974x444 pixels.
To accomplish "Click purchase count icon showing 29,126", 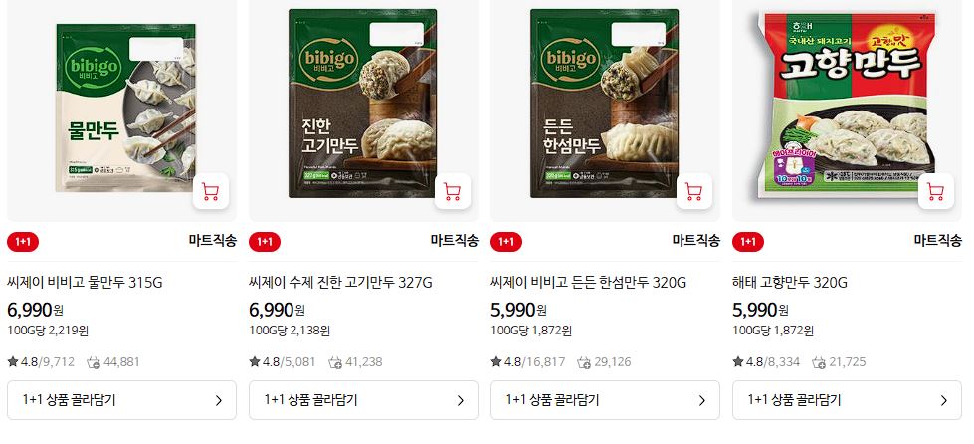I will (584, 362).
